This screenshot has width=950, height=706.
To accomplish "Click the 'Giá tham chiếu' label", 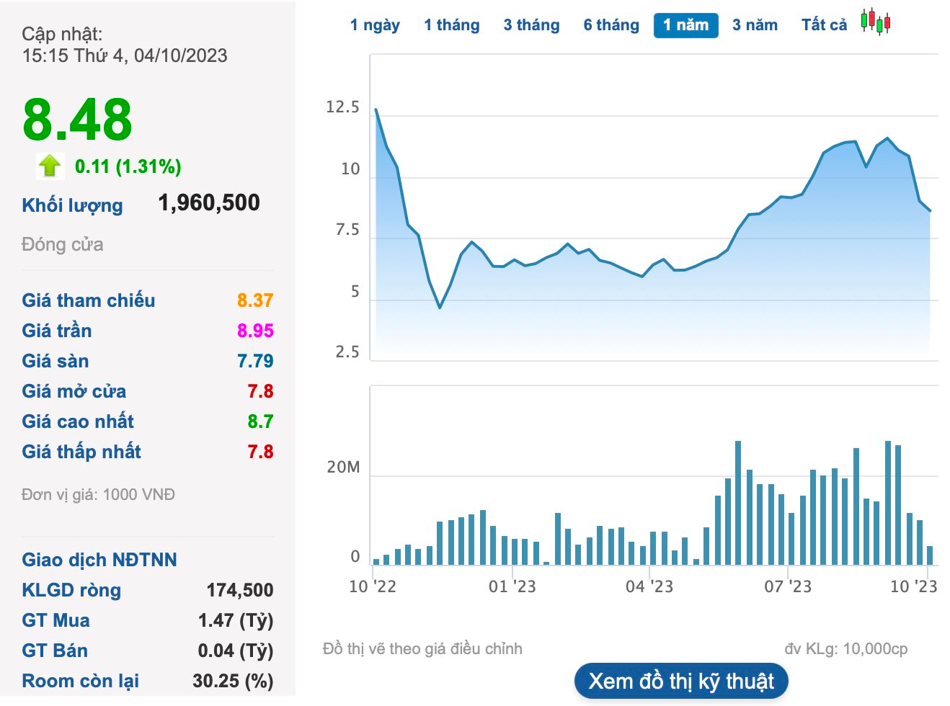I will [89, 300].
